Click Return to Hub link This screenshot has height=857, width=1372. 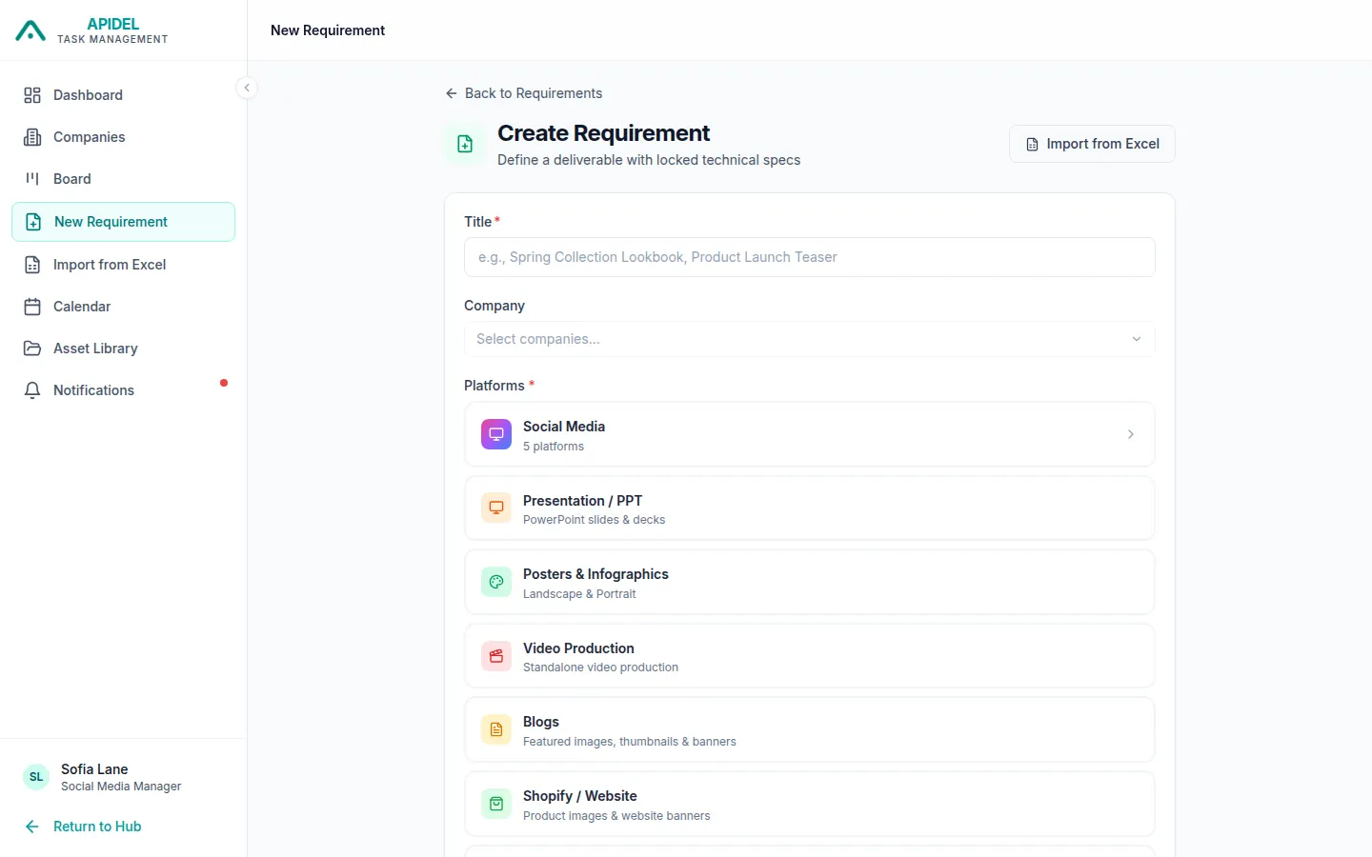(x=83, y=827)
